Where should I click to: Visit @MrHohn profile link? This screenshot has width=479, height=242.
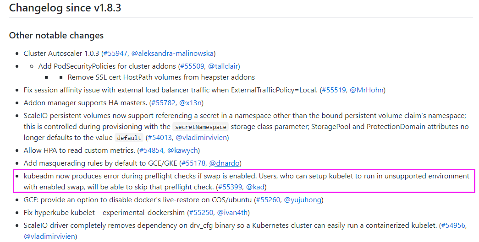point(367,90)
